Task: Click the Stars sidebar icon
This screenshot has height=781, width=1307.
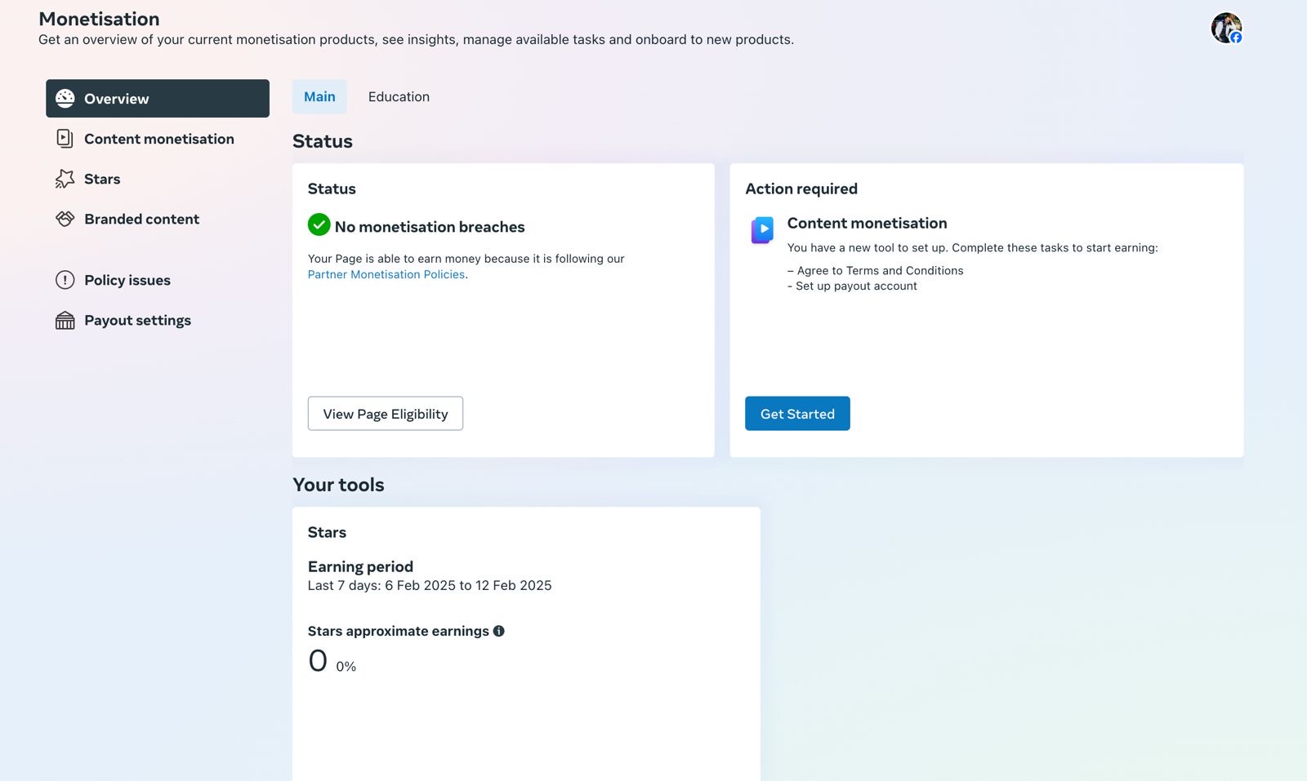Action: click(x=65, y=179)
